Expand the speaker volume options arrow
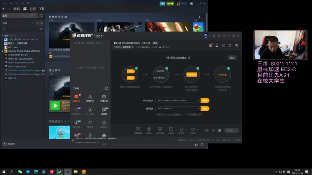The height and width of the screenshot is (175, 312). tap(197, 130)
